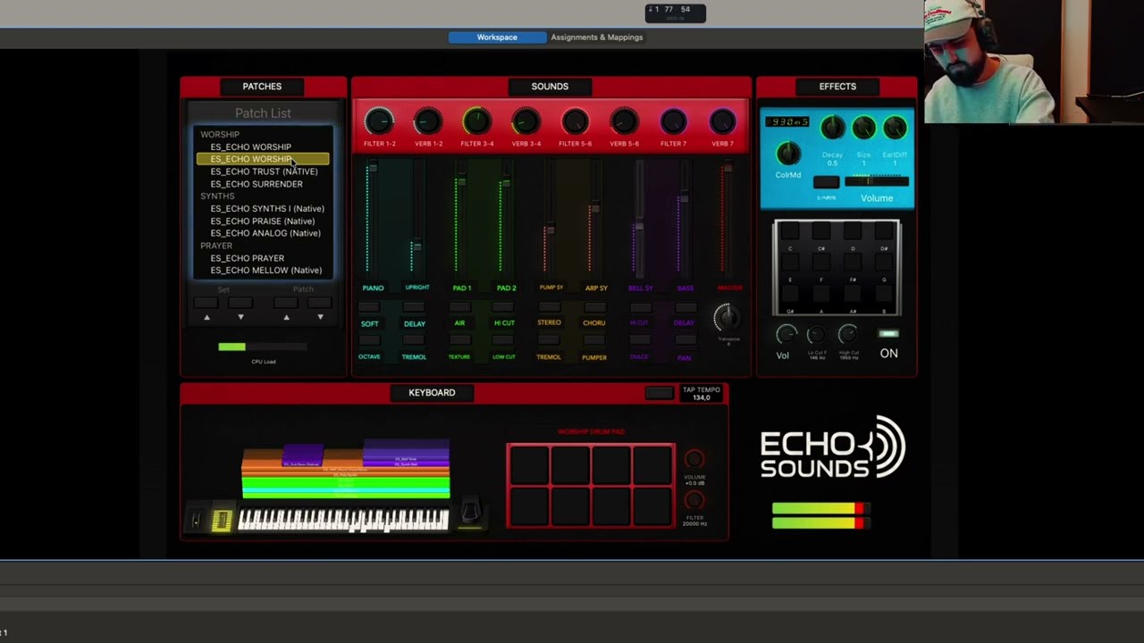Switch to the Workspace tab
The image size is (1144, 643).
(x=497, y=38)
